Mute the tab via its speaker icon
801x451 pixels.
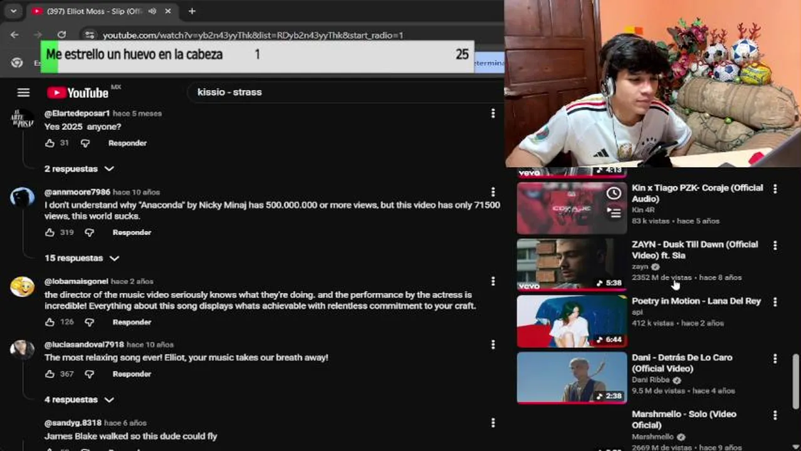pos(152,11)
